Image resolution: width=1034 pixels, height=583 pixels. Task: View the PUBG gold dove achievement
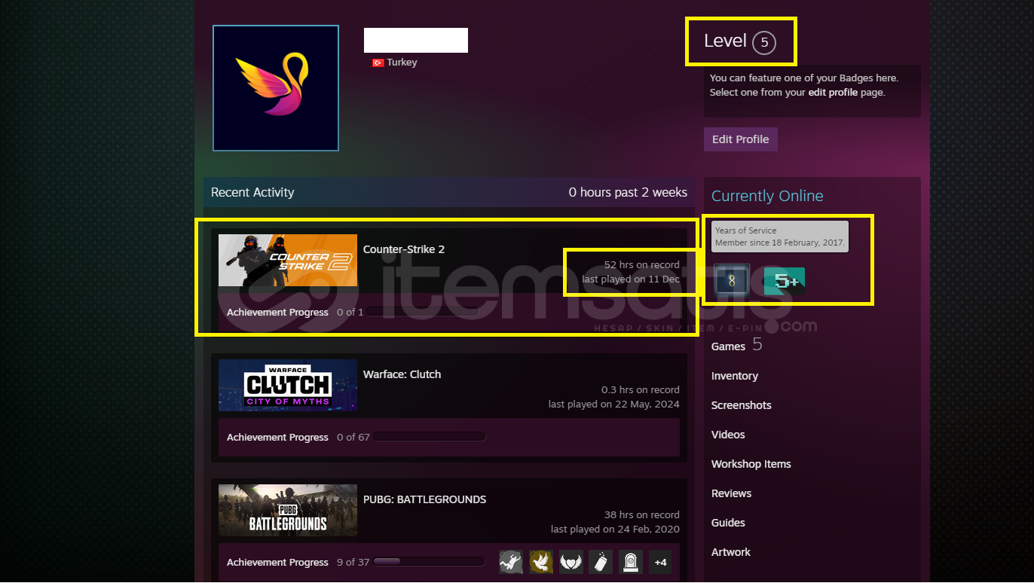(x=540, y=562)
